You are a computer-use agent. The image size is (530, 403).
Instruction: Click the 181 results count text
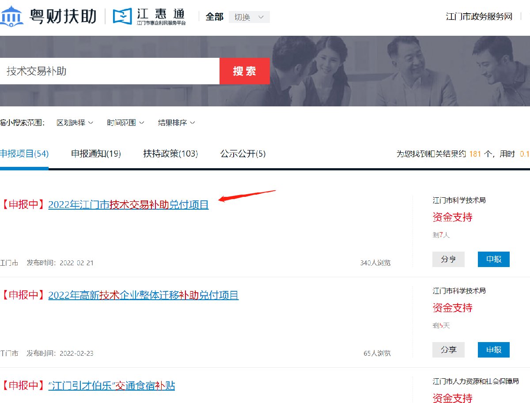(x=475, y=154)
